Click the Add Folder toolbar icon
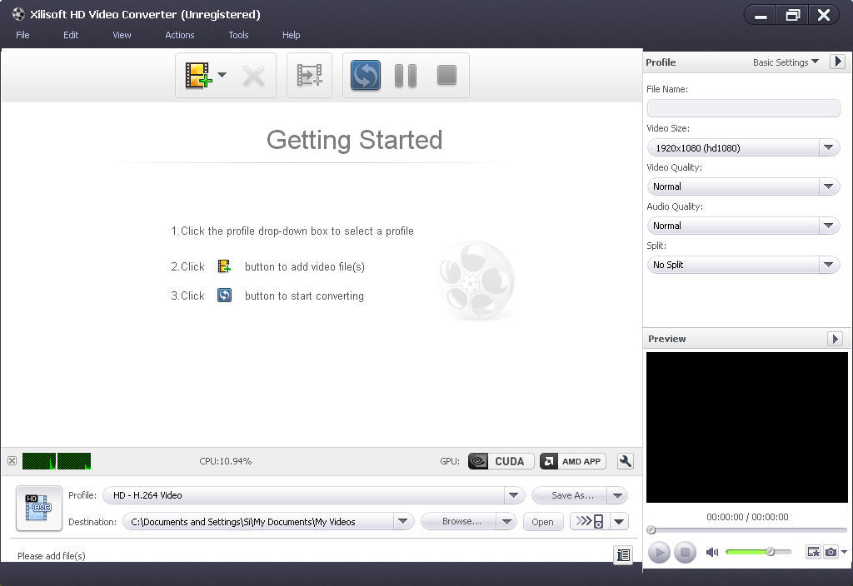Screen dimensions: 853x586 [x=309, y=76]
